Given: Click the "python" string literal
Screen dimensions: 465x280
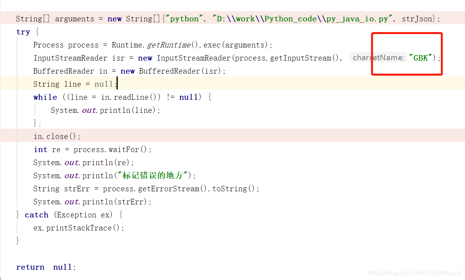Looking at the screenshot, I should [x=184, y=19].
